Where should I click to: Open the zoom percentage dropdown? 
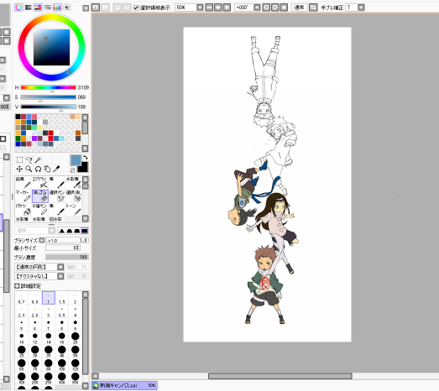click(x=200, y=8)
